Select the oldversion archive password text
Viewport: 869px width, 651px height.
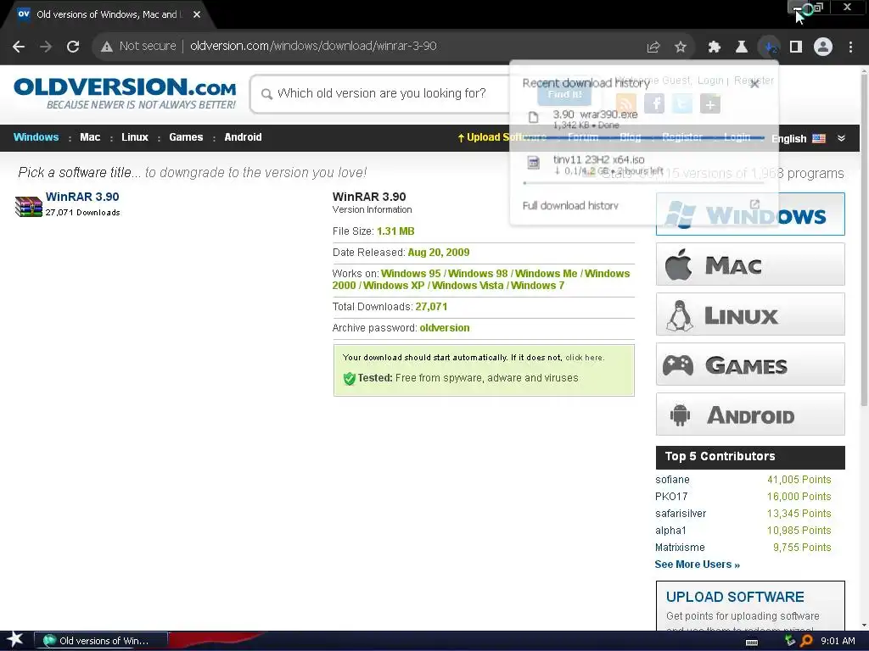(445, 328)
